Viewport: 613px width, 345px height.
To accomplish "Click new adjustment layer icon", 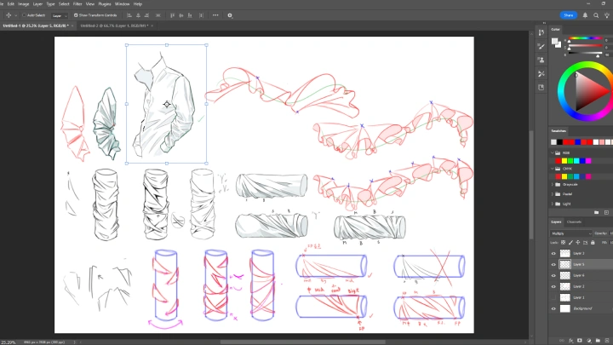I will (x=589, y=341).
